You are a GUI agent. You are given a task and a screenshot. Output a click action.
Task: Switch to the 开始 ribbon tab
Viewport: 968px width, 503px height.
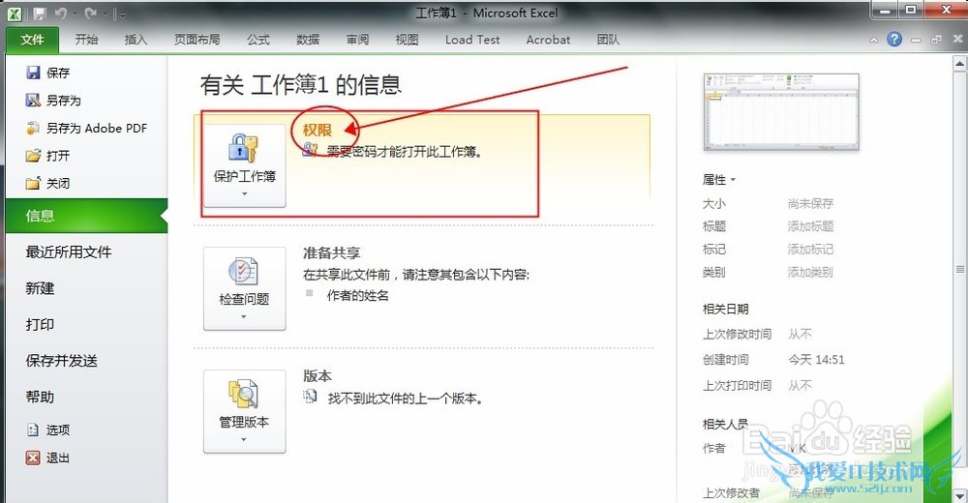(x=86, y=40)
